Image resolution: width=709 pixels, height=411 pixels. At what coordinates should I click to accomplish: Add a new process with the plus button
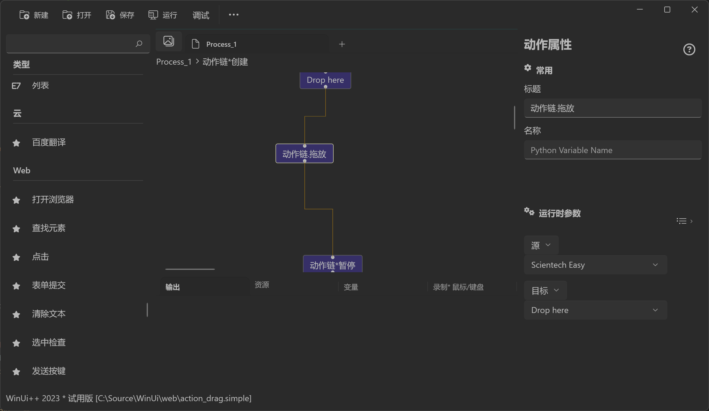(x=342, y=44)
